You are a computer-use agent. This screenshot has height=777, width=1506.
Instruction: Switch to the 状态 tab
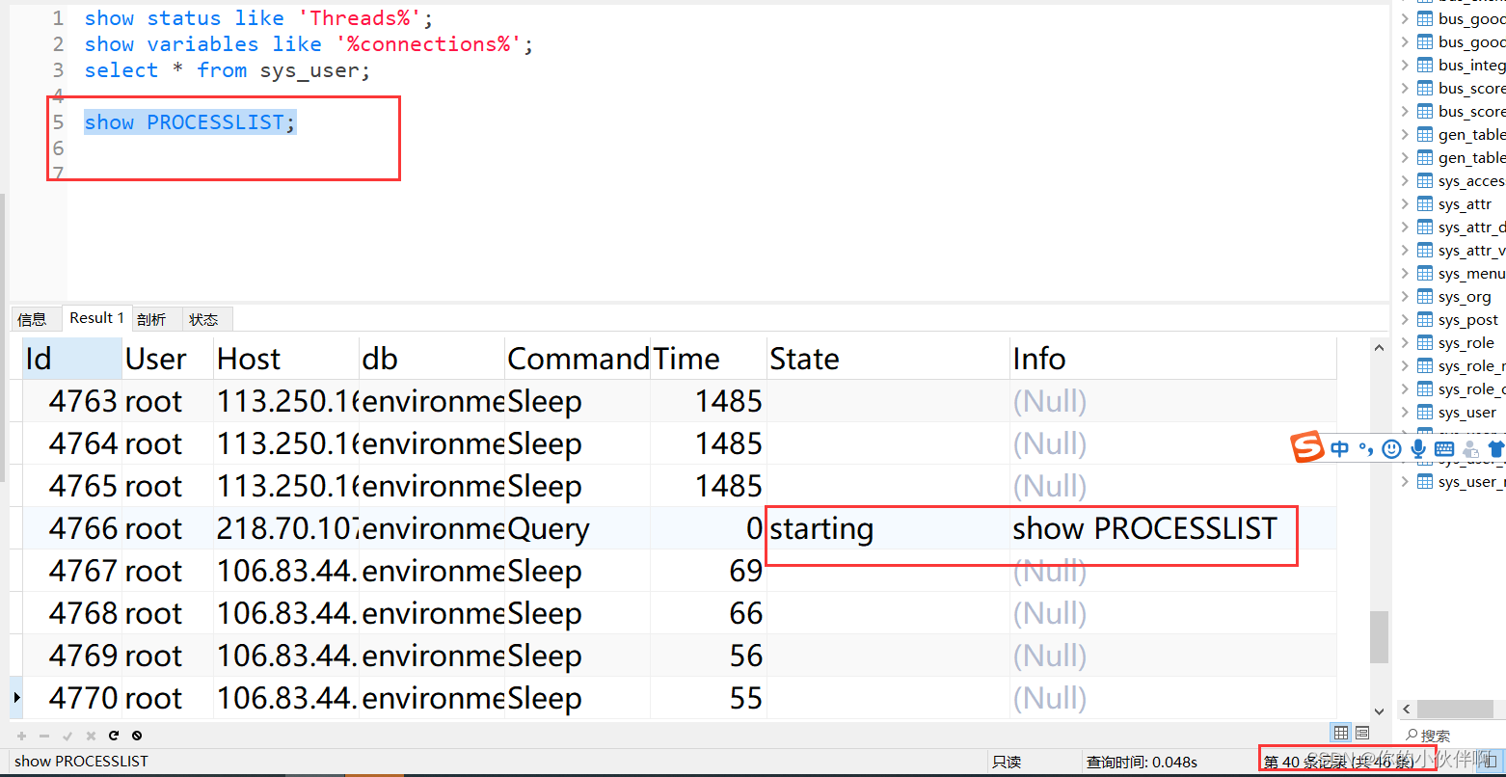coord(203,319)
